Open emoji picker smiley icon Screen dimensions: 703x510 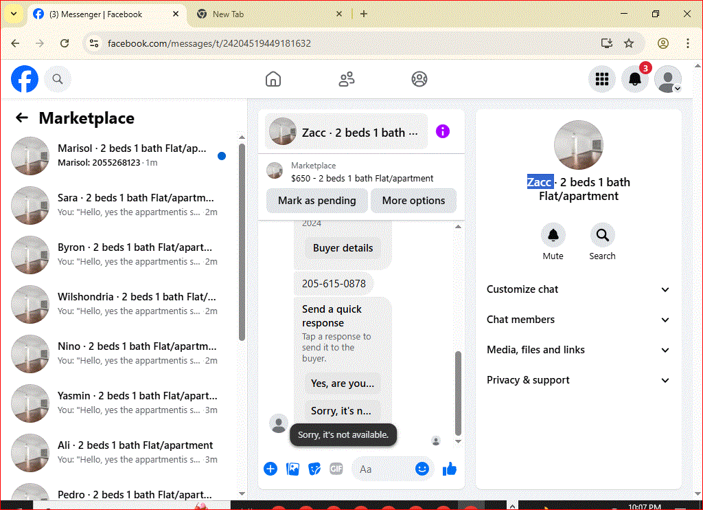pyautogui.click(x=422, y=469)
